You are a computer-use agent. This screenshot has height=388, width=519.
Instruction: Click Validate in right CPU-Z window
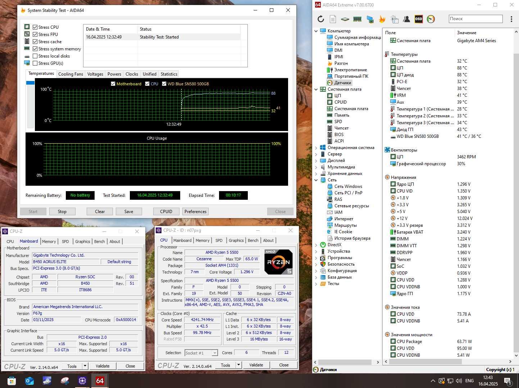pos(256,365)
